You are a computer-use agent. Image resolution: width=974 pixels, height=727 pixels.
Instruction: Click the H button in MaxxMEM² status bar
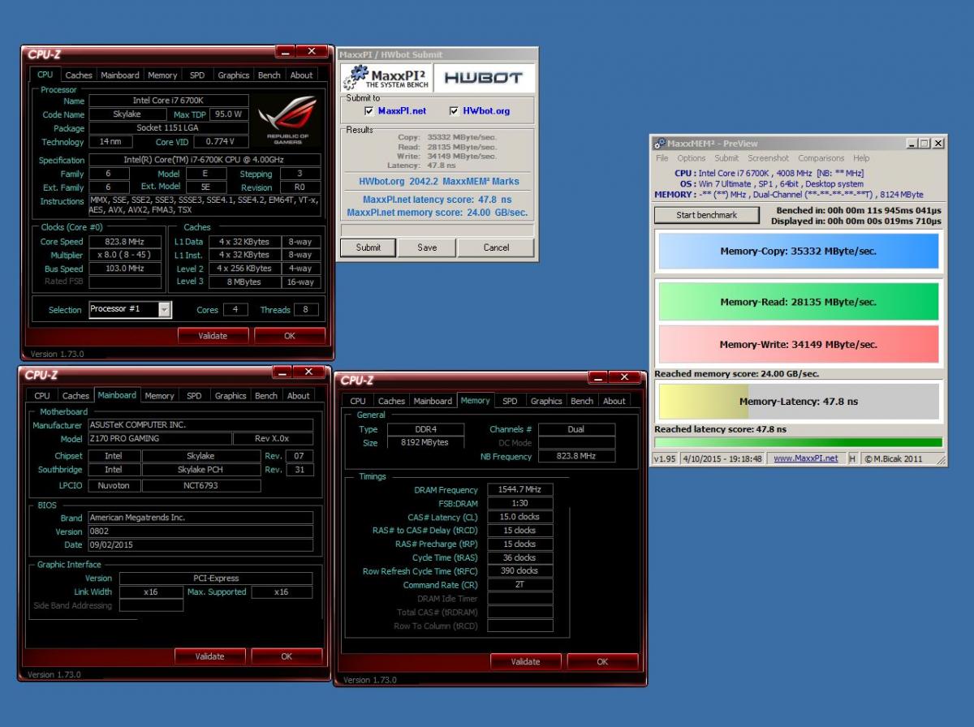click(x=852, y=458)
